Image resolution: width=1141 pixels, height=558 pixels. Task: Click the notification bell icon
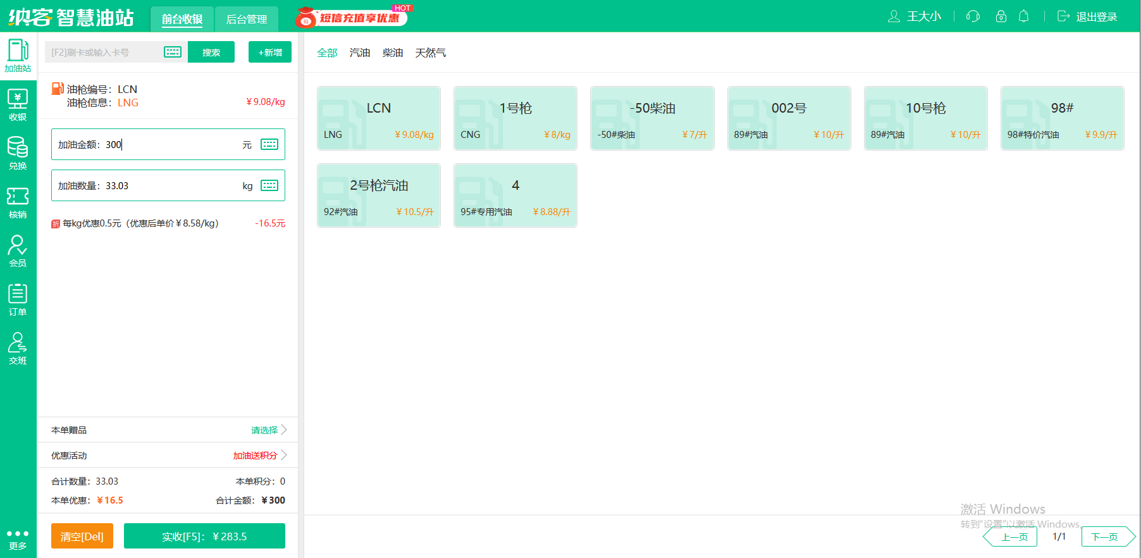1023,16
